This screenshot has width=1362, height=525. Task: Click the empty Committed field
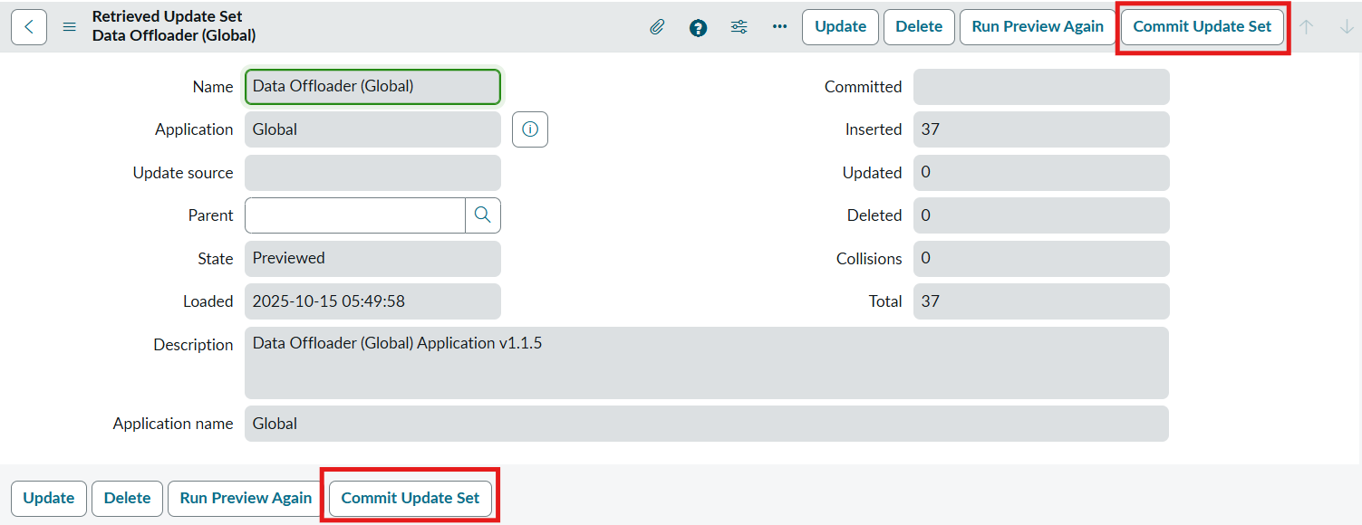coord(1041,87)
